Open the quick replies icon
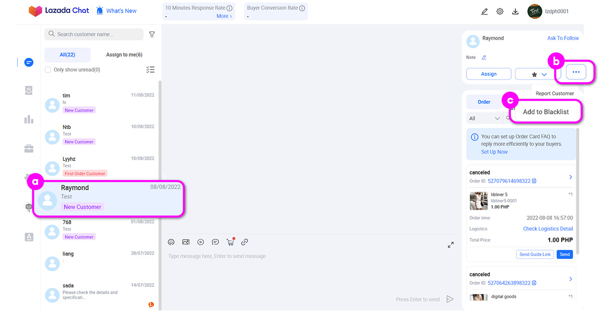 pos(215,242)
